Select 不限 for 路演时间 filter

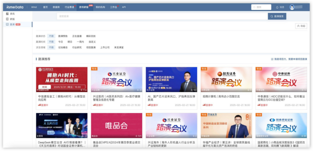(51, 42)
